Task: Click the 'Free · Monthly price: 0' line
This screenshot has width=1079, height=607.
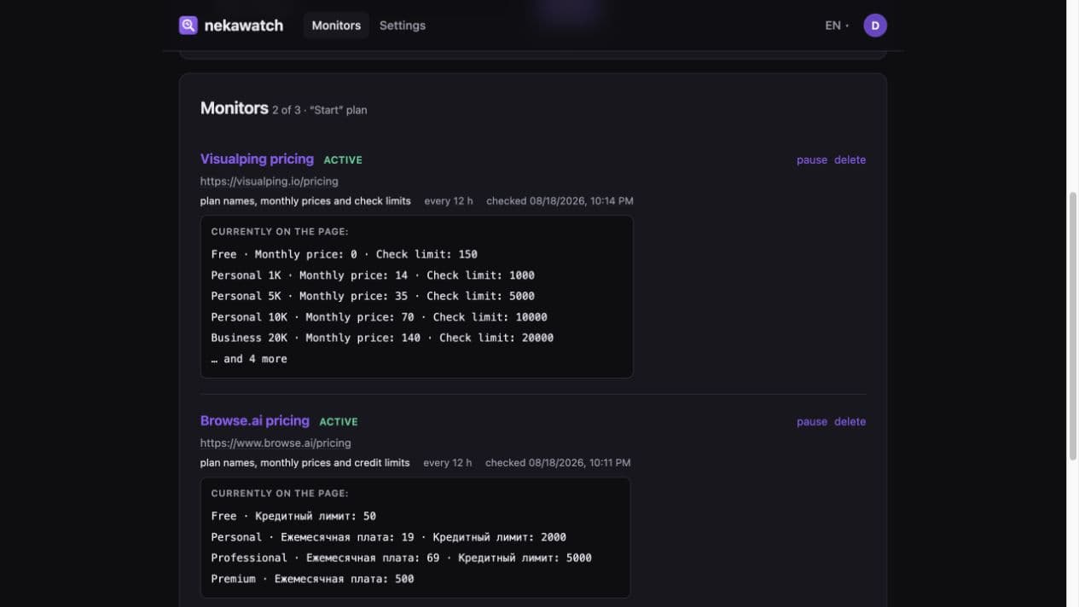Action: [x=345, y=254]
